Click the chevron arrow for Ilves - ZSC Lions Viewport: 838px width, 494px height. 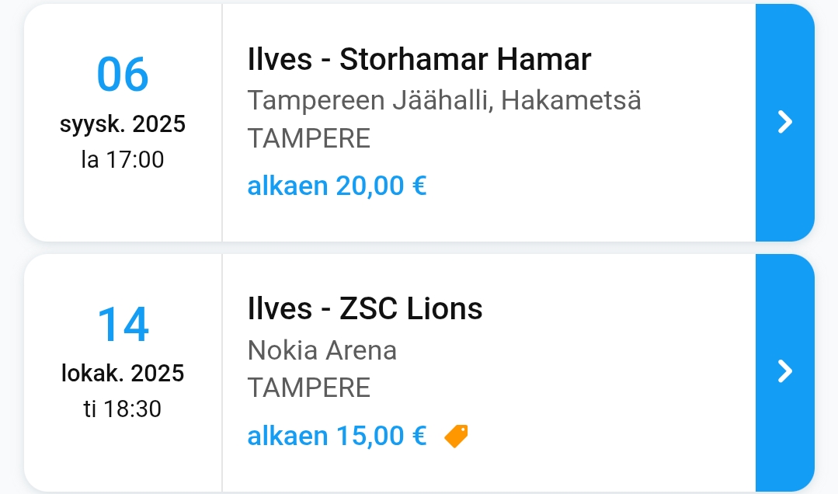(785, 371)
